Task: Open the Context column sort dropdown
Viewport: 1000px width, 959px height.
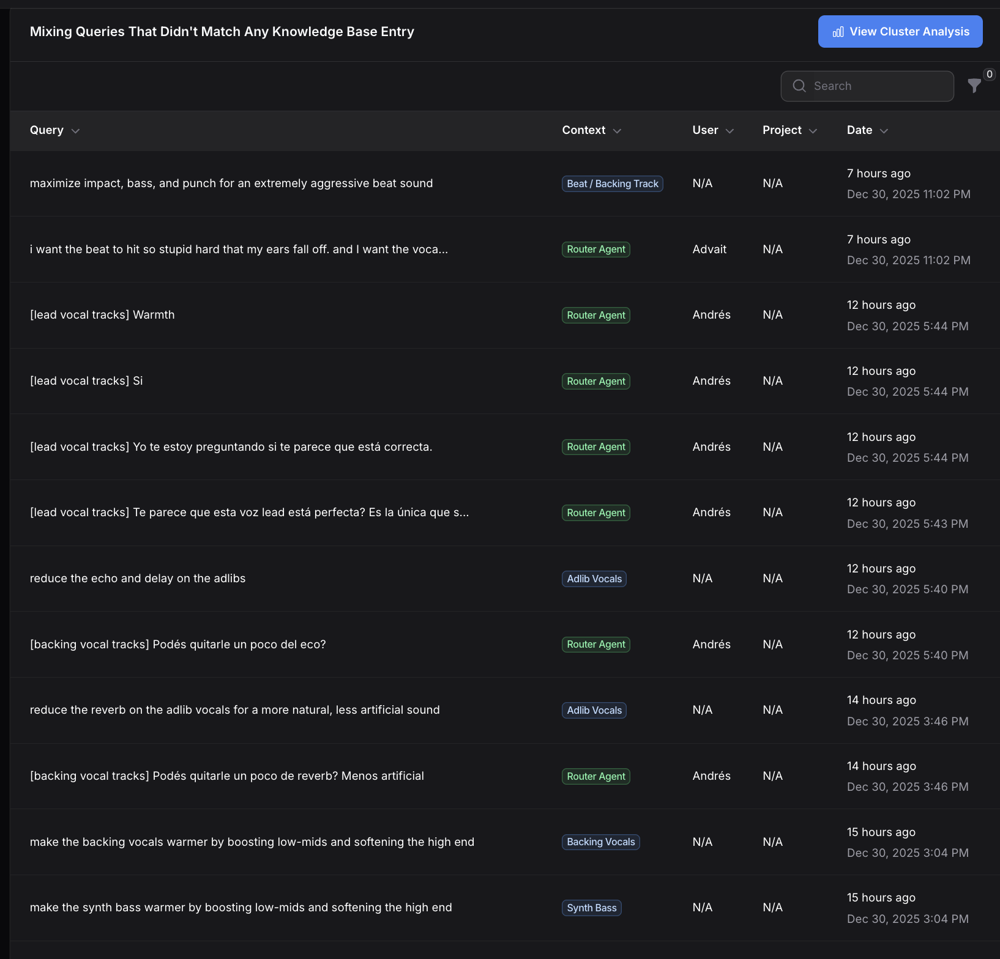Action: tap(618, 130)
